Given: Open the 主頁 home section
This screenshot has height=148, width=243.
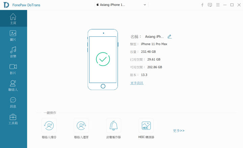Looking at the screenshot, I should (x=13, y=18).
